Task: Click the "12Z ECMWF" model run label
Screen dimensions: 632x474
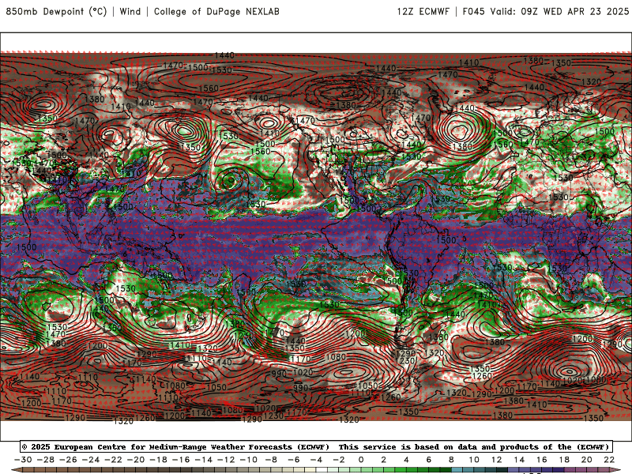Action: coord(423,11)
